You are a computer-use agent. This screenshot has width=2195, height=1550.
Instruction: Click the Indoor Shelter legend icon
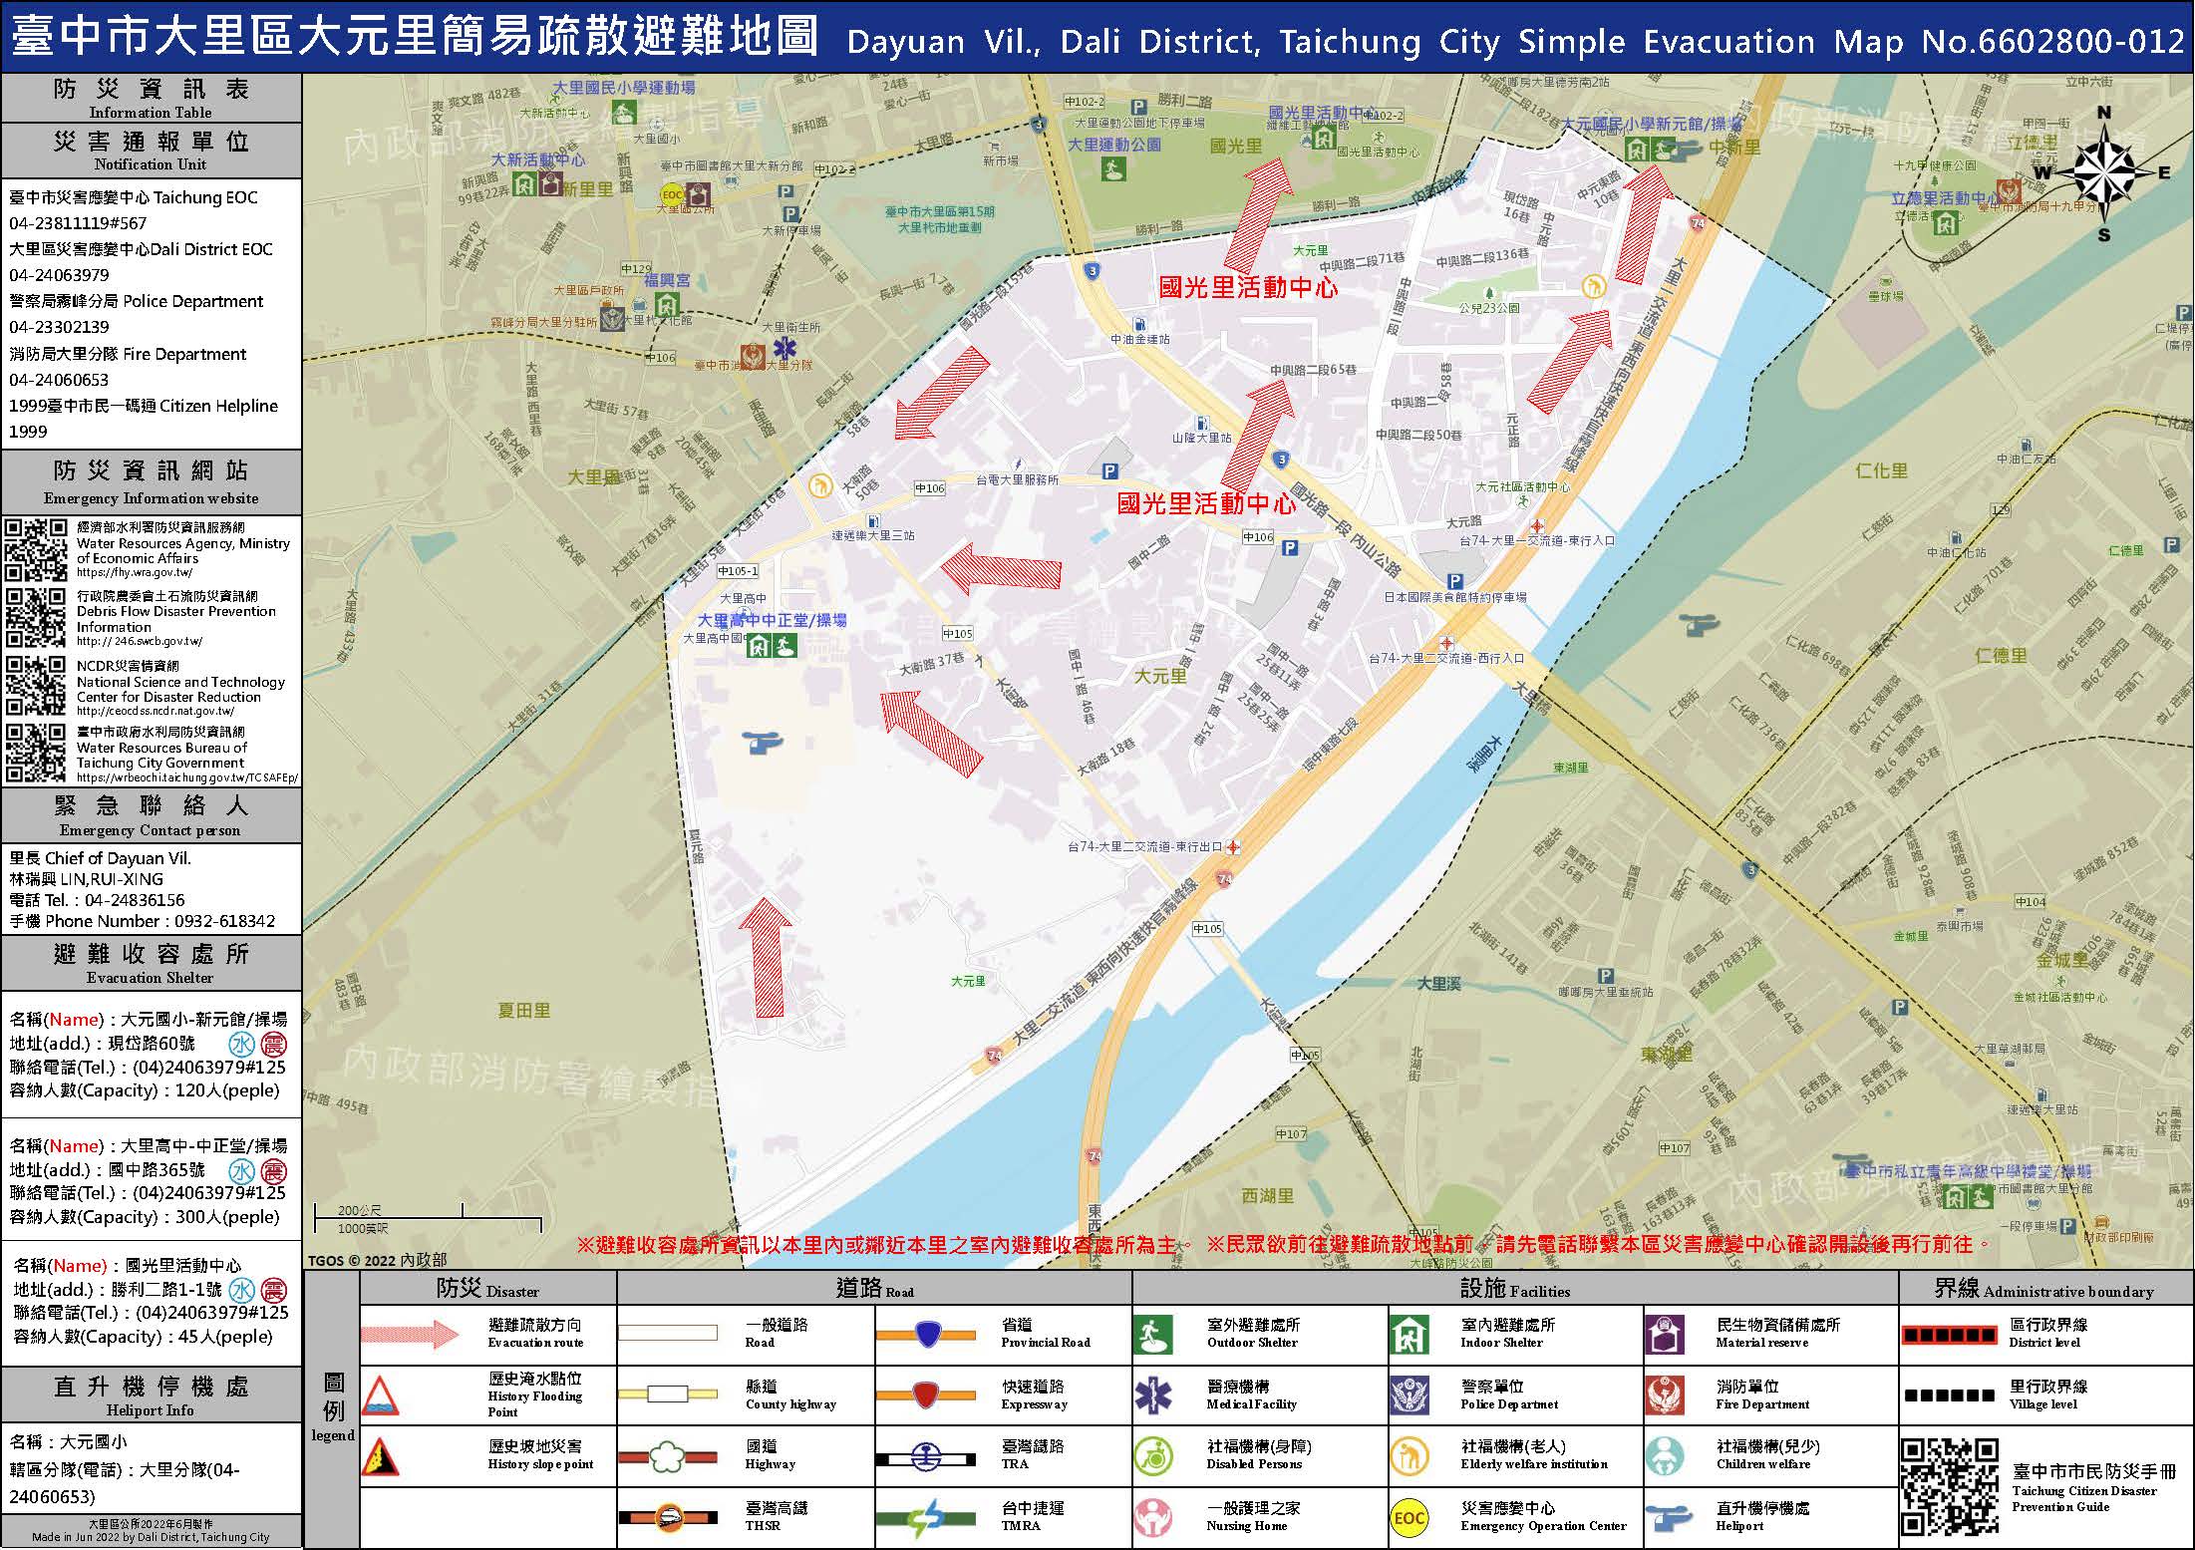tap(1409, 1335)
